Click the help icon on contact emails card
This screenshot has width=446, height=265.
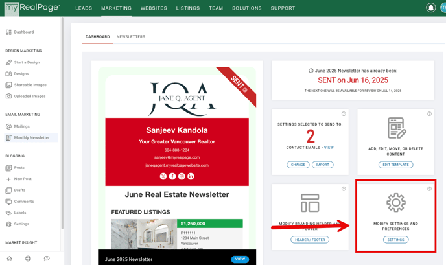(x=344, y=114)
